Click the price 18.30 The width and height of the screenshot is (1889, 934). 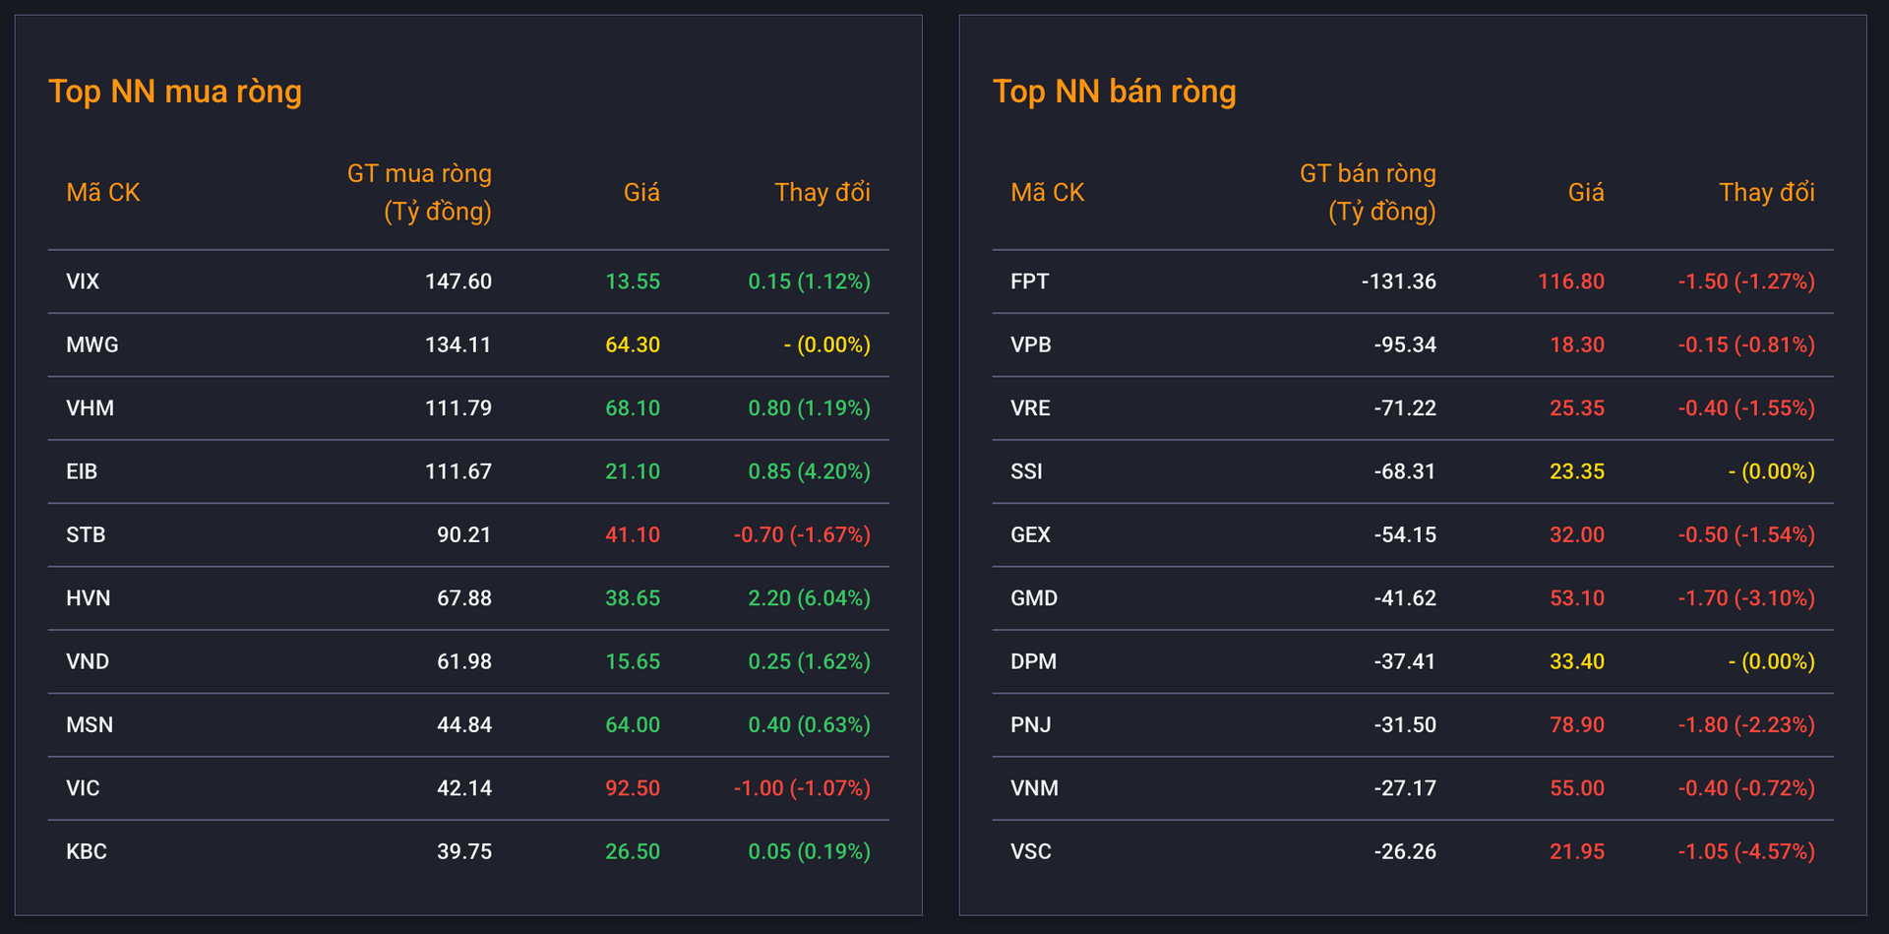coord(1577,344)
